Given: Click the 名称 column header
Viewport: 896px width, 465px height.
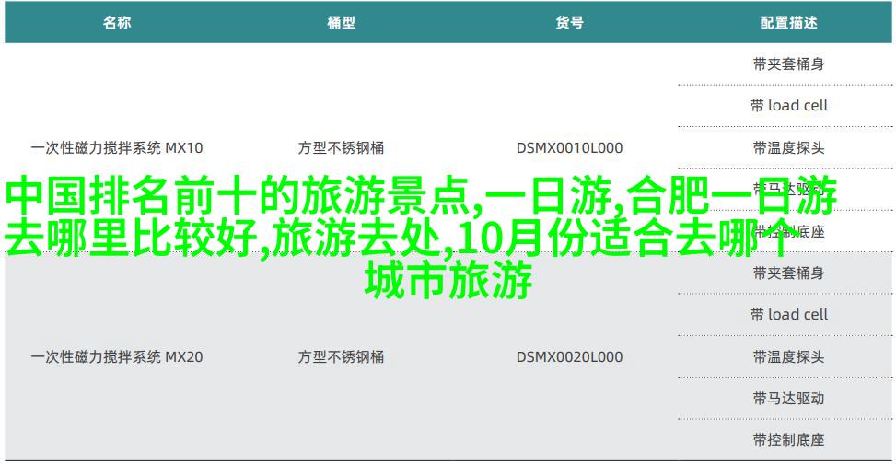Looking at the screenshot, I should (116, 23).
